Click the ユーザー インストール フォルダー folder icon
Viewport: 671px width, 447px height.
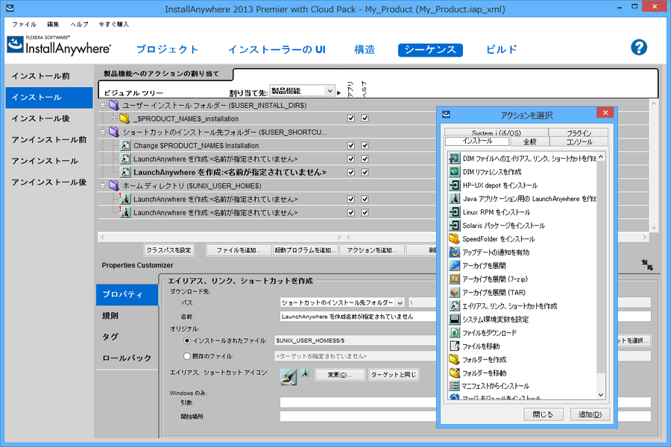[x=114, y=105]
